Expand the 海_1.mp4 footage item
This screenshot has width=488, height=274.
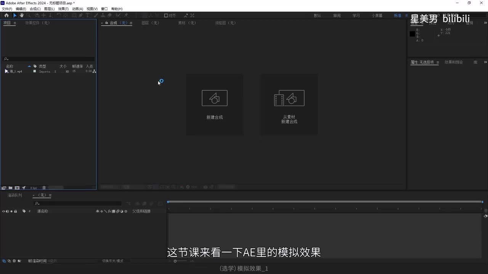[x=6, y=71]
